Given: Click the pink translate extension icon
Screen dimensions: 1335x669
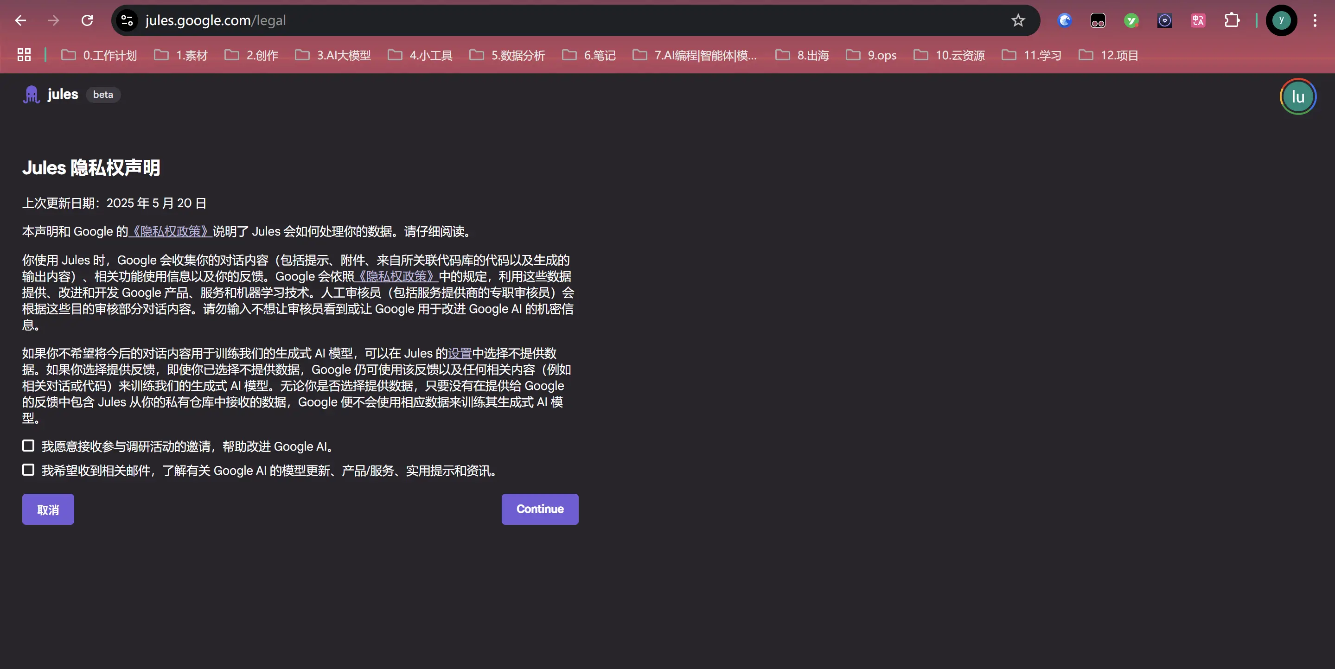Looking at the screenshot, I should [1198, 20].
